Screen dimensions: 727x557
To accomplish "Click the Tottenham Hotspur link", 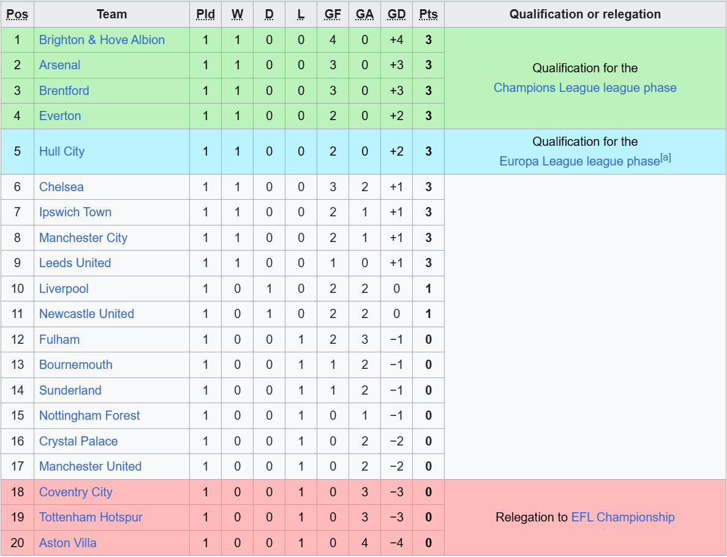I will tap(91, 517).
